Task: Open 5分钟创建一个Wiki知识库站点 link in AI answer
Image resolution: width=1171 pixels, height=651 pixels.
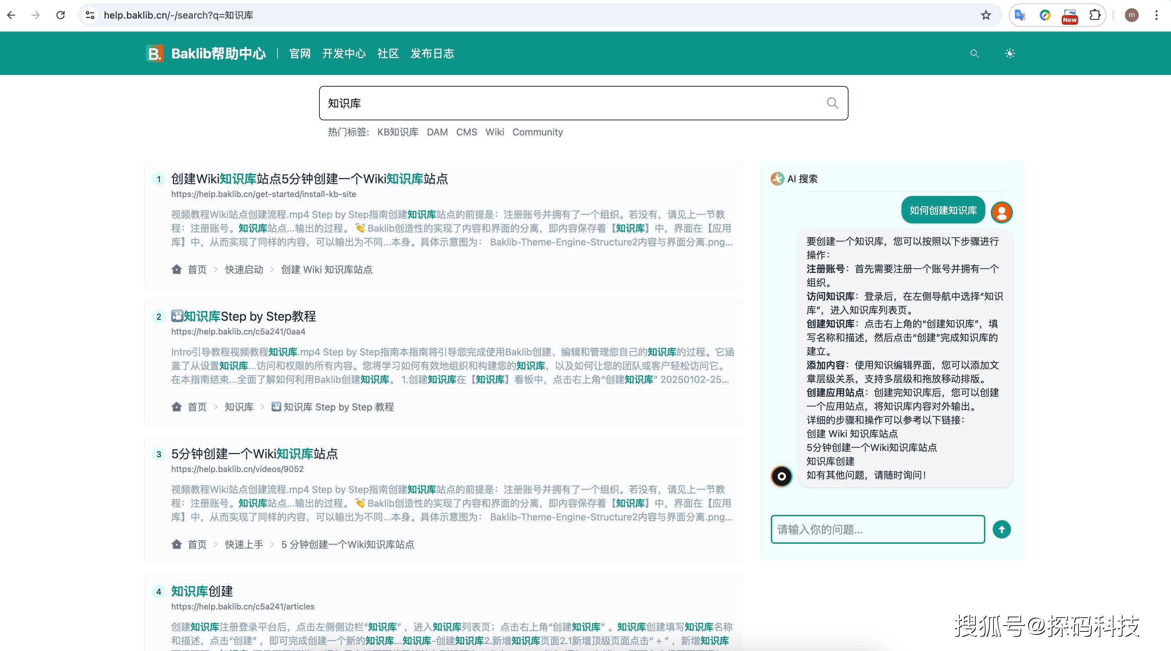Action: click(872, 447)
